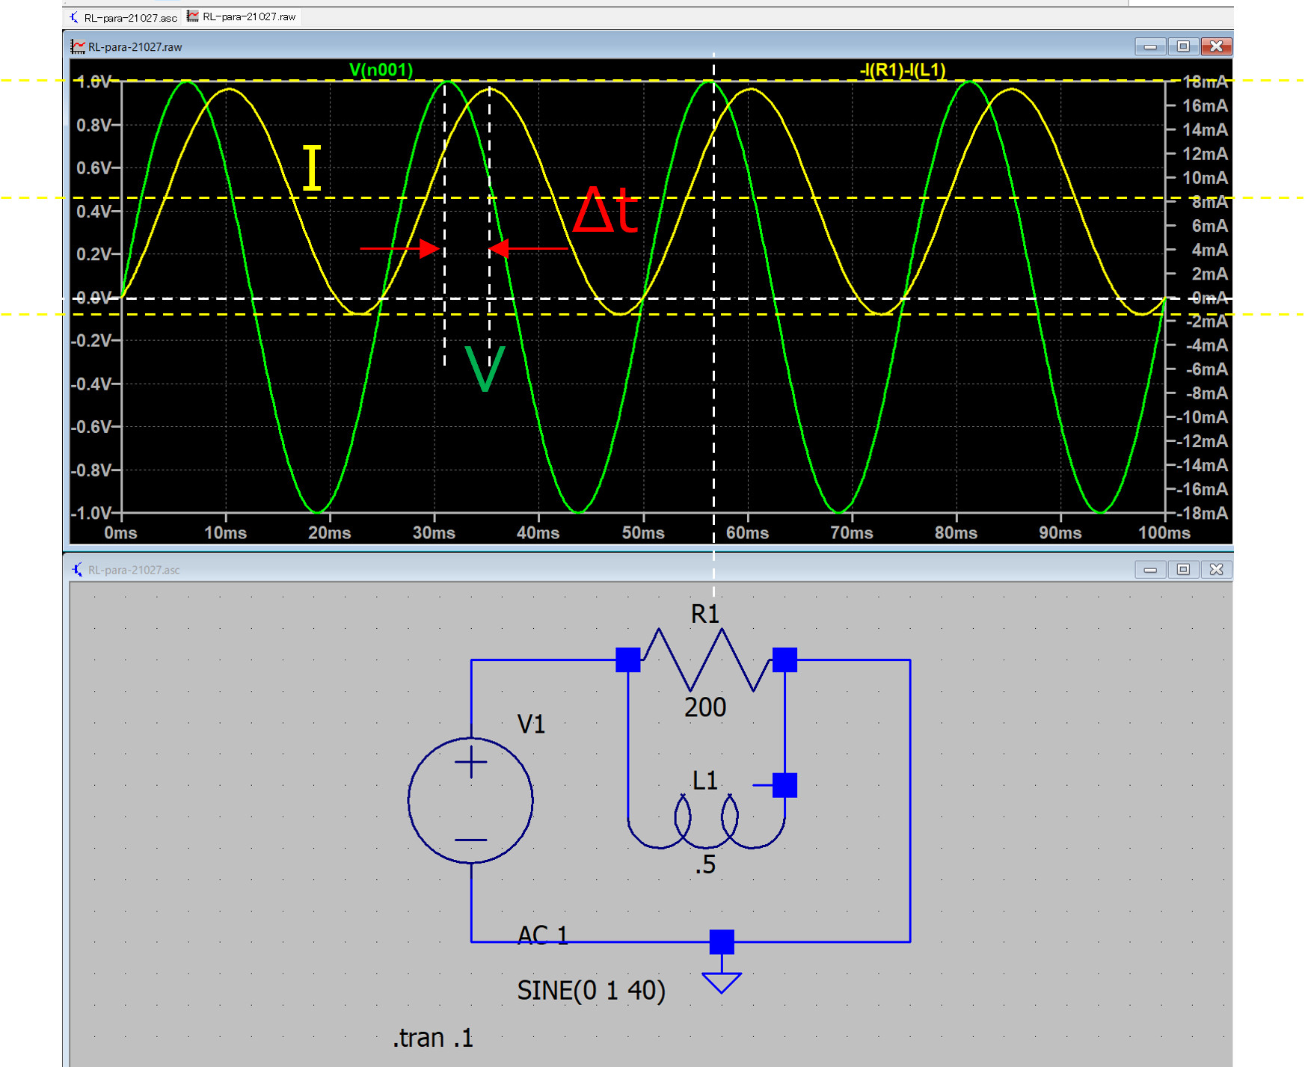1305x1067 pixels.
Task: Click the schematic window title bar icon
Action: [x=78, y=570]
